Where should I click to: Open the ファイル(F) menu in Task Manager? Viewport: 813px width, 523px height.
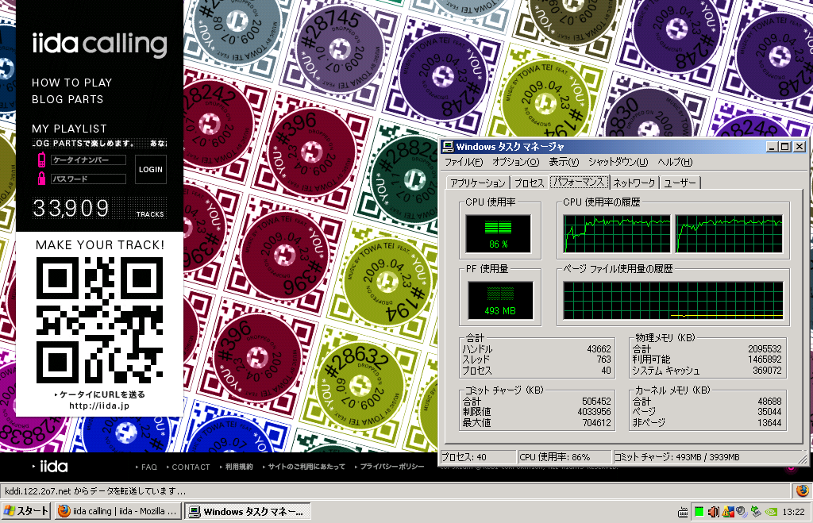point(464,162)
